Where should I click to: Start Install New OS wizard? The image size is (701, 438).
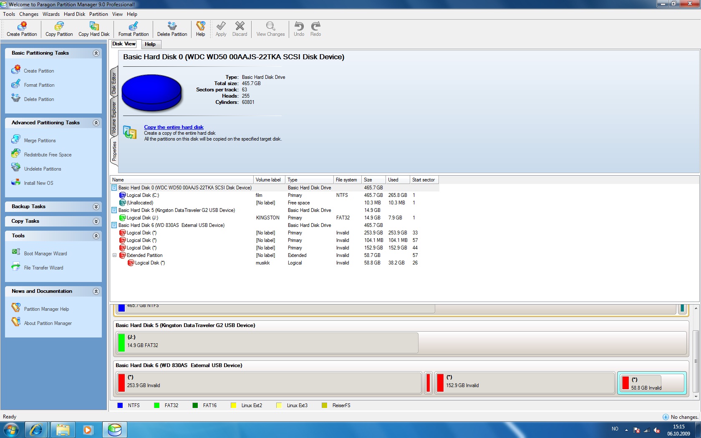pos(38,183)
